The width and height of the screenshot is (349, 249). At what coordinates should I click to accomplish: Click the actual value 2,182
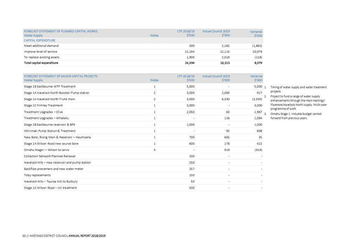point(225,46)
